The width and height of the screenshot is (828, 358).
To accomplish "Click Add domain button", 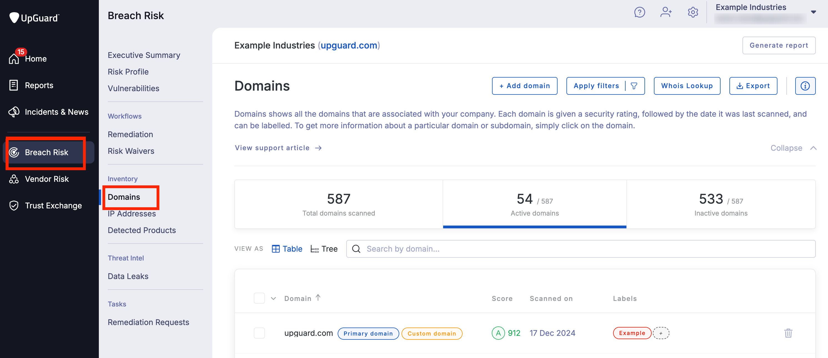I will tap(524, 86).
